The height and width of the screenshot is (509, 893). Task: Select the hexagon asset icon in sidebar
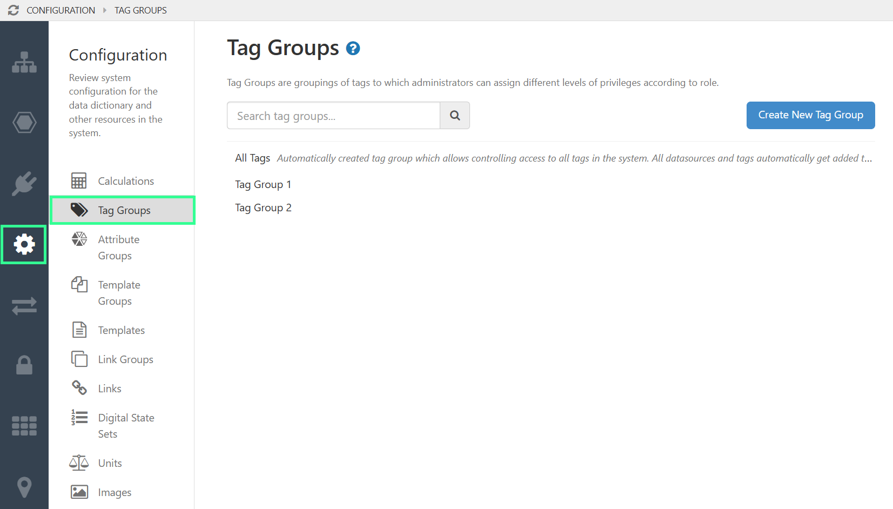click(x=24, y=123)
